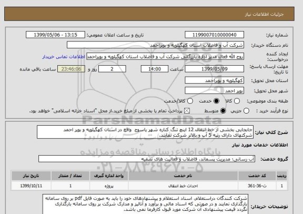This screenshot has width=303, height=214.
Task: Select the کالا radio button
Action: 237,101
